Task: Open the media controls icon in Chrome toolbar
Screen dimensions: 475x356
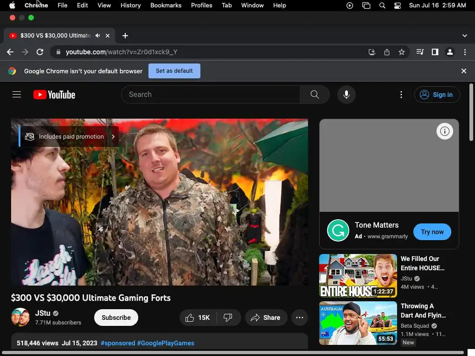Action: (420, 52)
